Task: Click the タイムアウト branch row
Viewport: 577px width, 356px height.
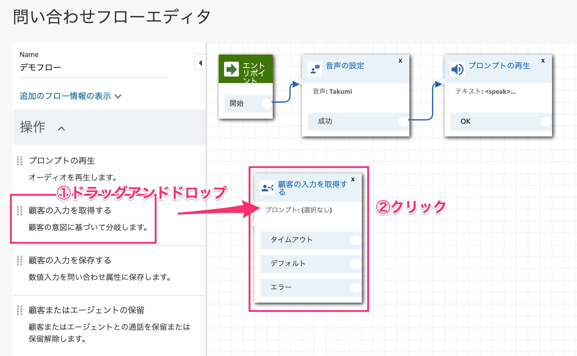Action: [x=311, y=240]
